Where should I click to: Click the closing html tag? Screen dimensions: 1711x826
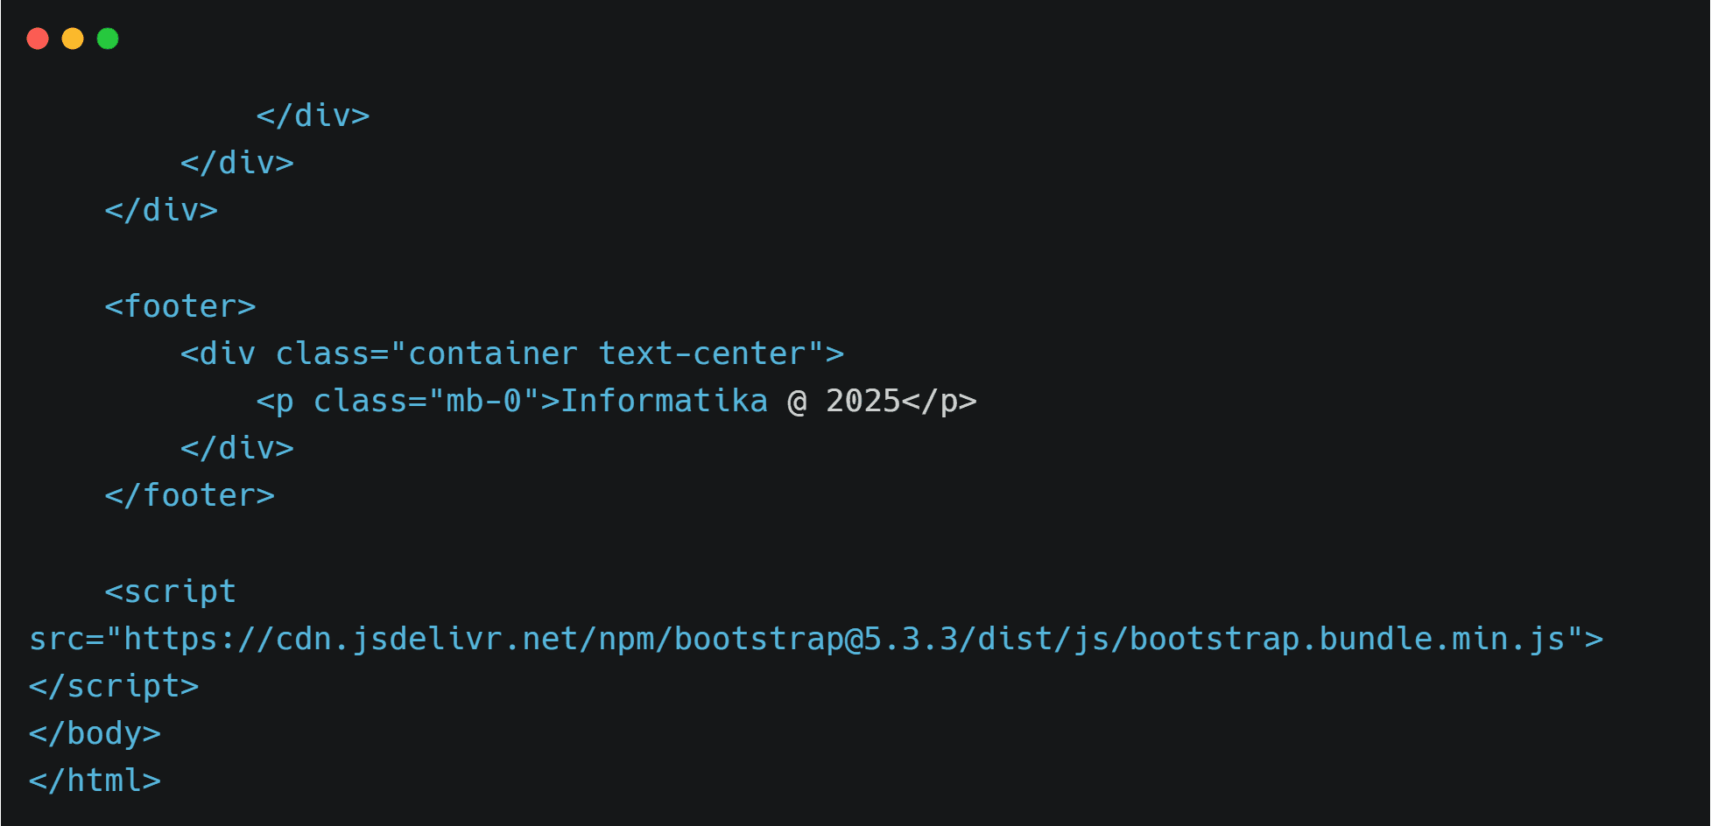(95, 780)
